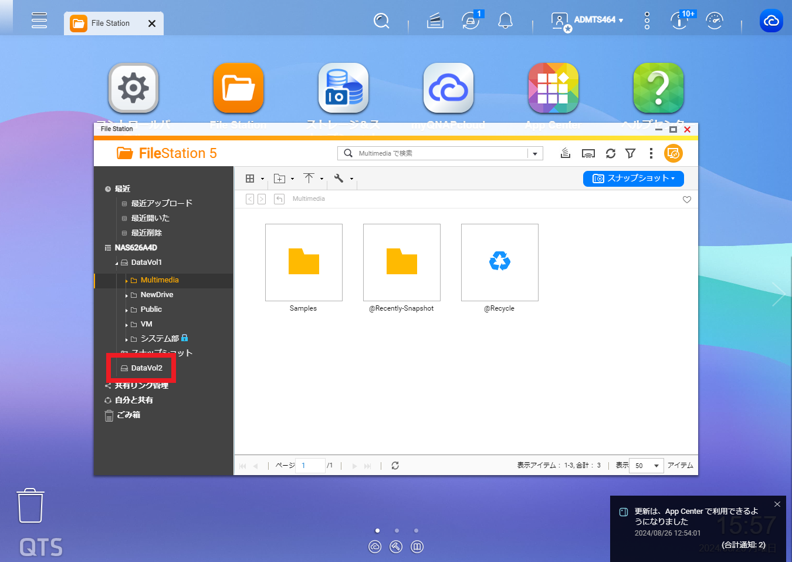Select 最近開いた in sidebar
The height and width of the screenshot is (562, 792).
coord(150,218)
